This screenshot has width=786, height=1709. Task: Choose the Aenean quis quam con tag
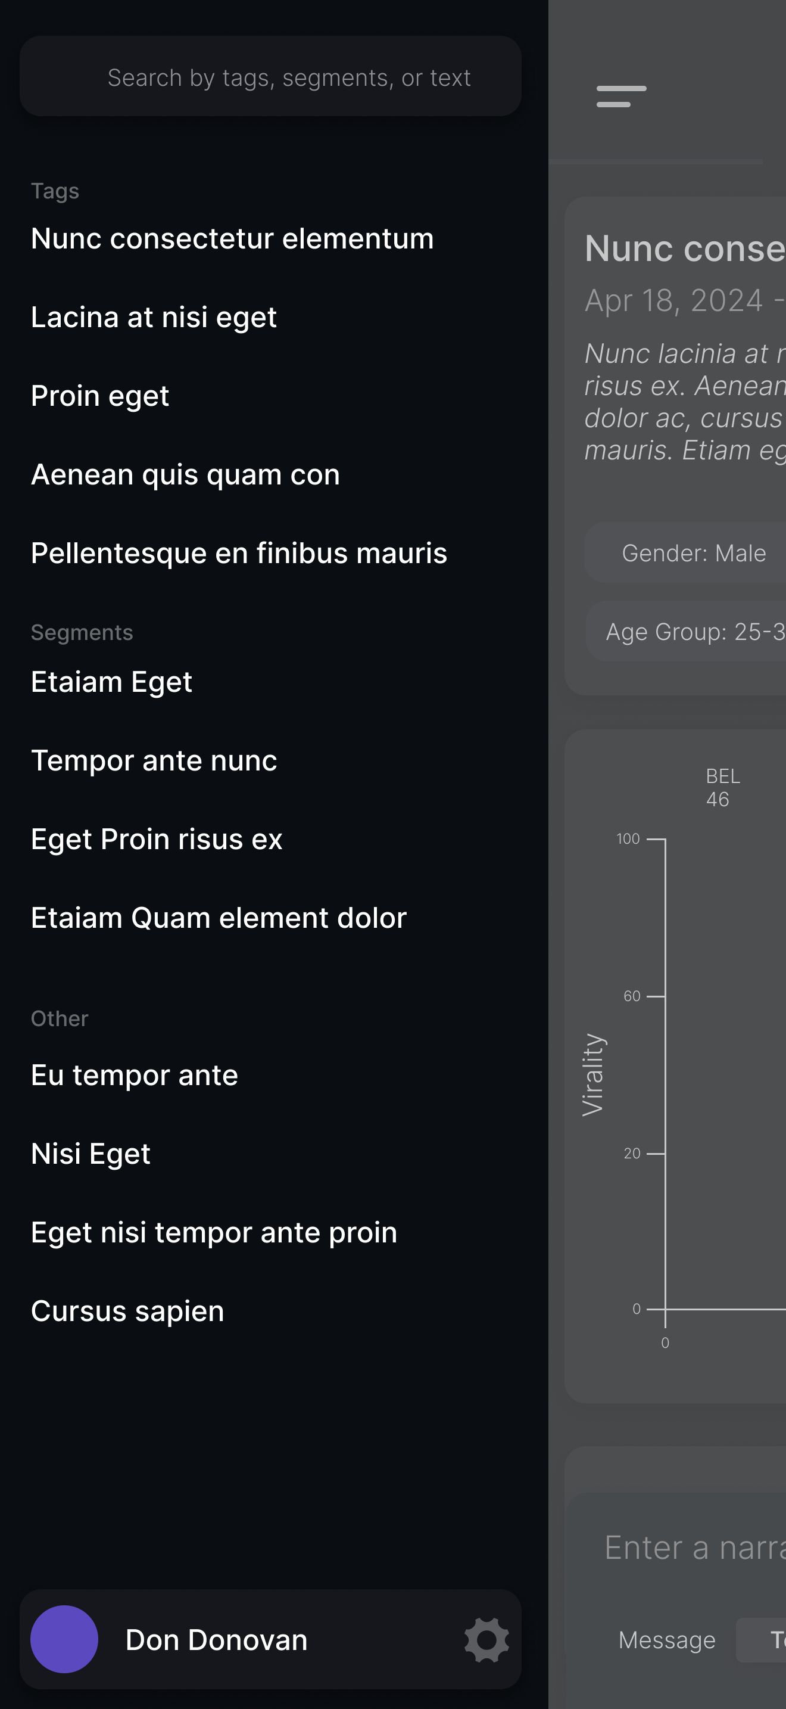pos(185,475)
